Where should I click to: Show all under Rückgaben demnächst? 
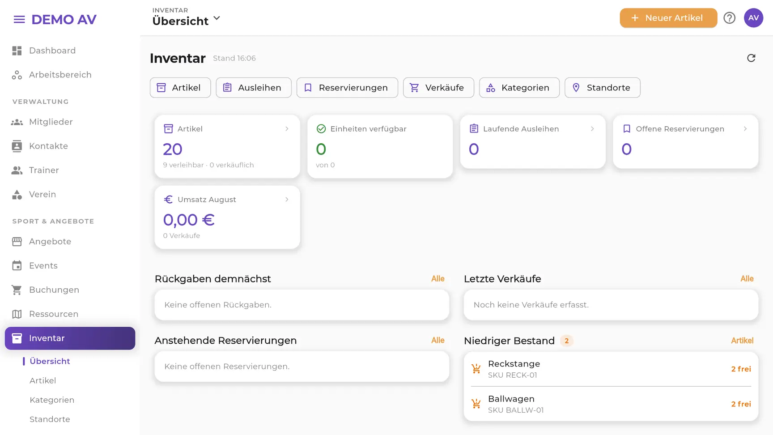click(x=438, y=279)
